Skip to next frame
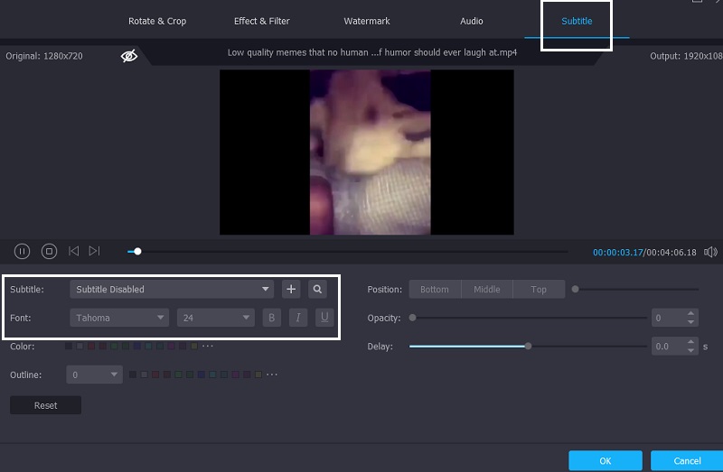This screenshot has height=472, width=723. click(95, 251)
